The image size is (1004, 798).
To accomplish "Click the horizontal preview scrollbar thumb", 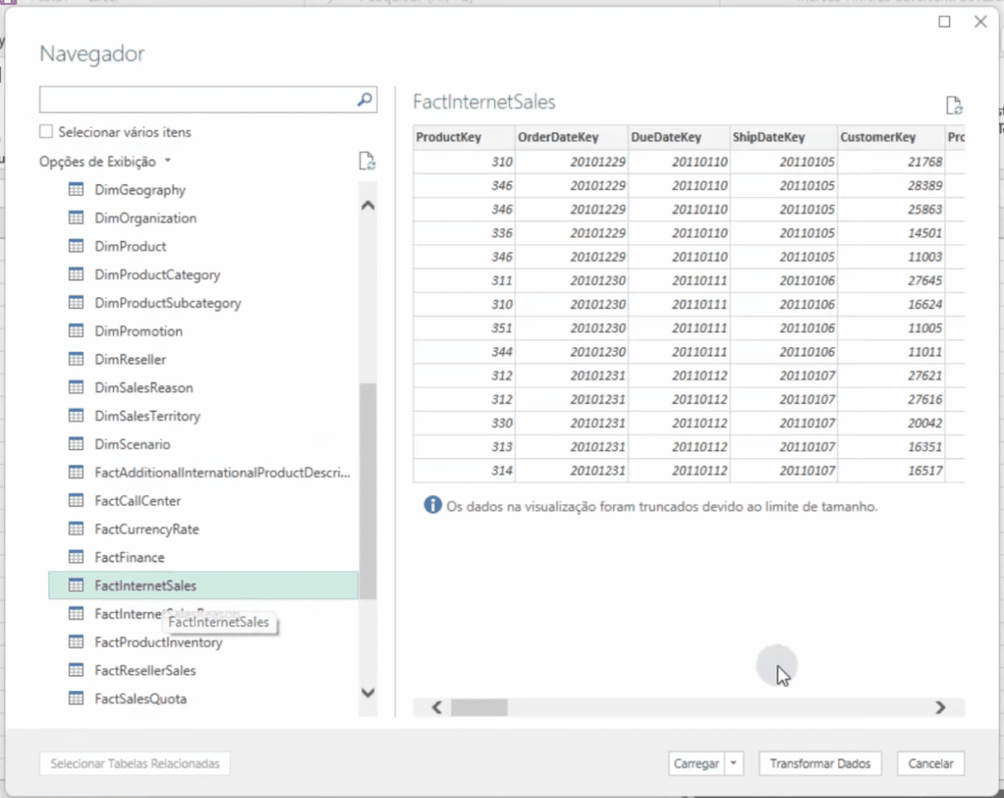I will tap(478, 707).
